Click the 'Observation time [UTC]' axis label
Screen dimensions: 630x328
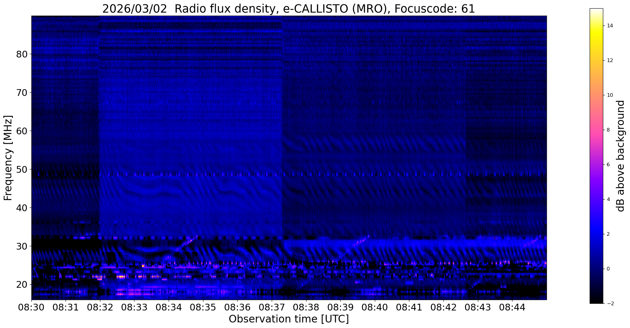click(x=289, y=319)
